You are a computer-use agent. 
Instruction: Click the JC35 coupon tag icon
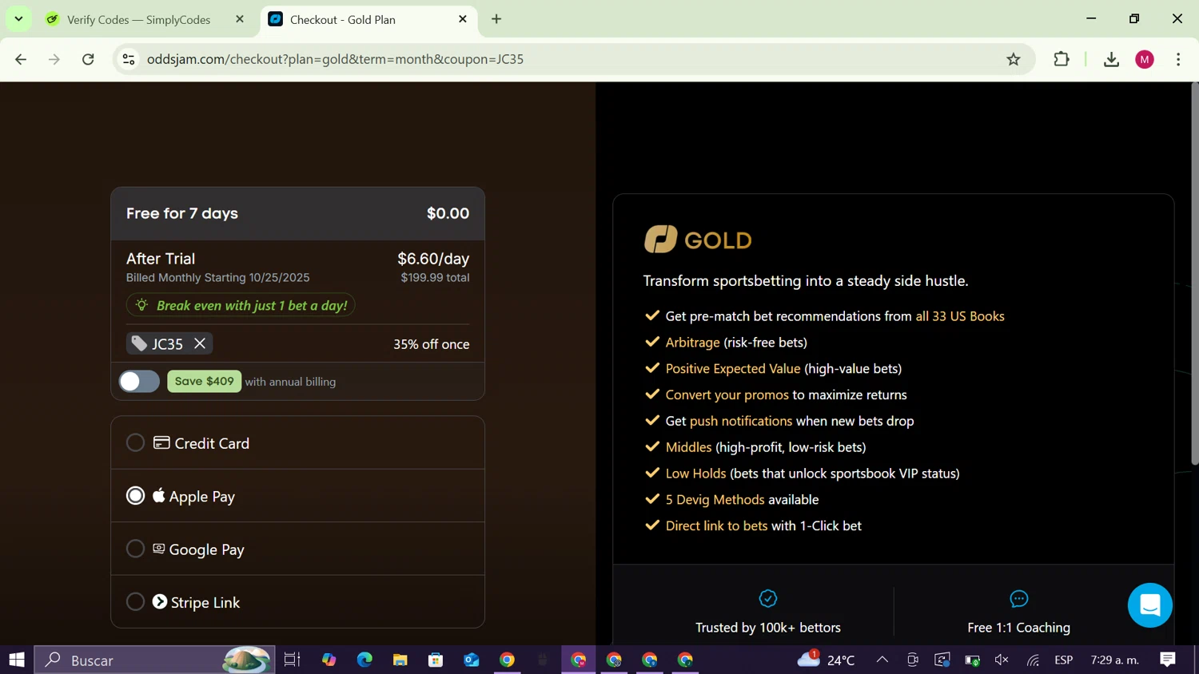click(139, 343)
